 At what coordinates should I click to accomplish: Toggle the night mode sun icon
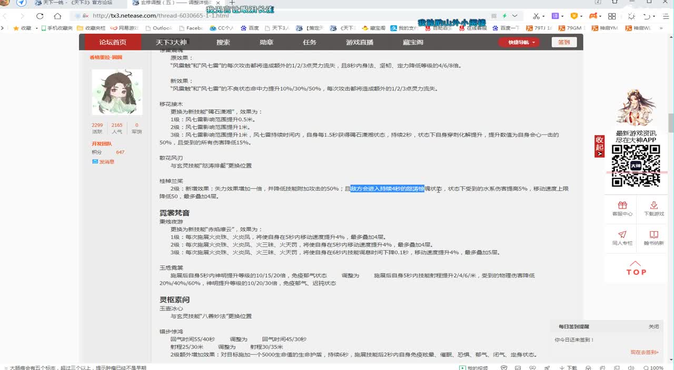tap(631, 16)
